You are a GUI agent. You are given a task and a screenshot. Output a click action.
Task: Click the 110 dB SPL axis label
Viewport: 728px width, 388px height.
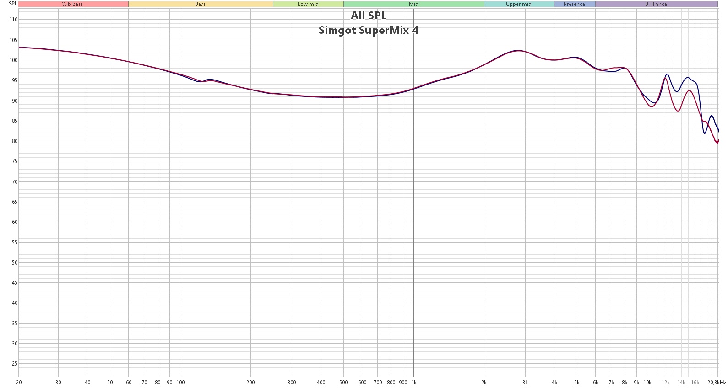[13, 20]
